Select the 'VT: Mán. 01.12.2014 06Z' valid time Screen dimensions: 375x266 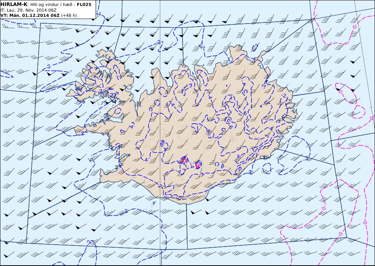pos(30,15)
